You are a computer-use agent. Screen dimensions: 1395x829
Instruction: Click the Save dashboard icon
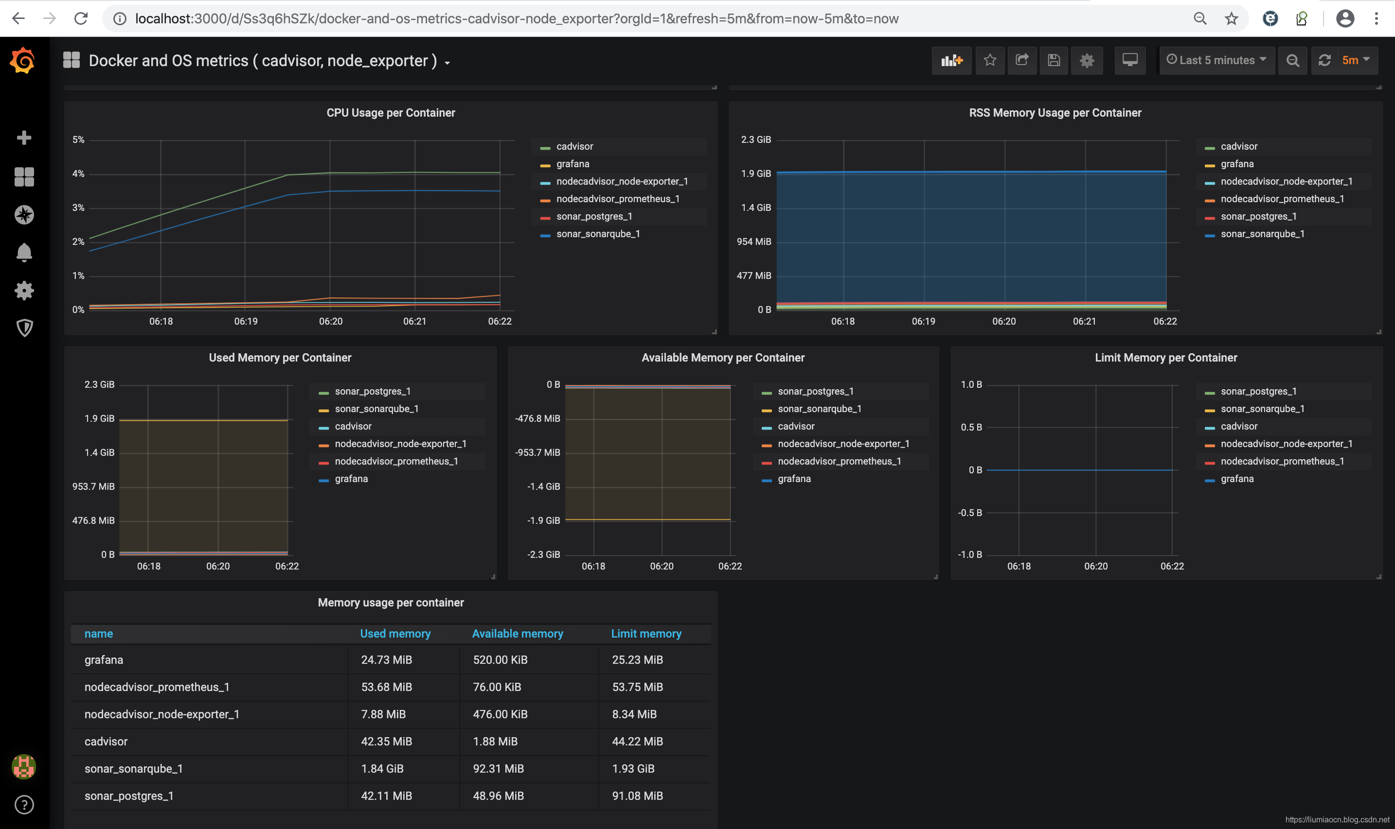click(1054, 60)
